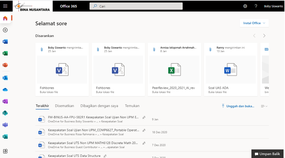This screenshot has height=158, width=285.
Task: Open Kesepakatan Soal UTS MATH6128 Discrete Math
Action: click(x=93, y=143)
